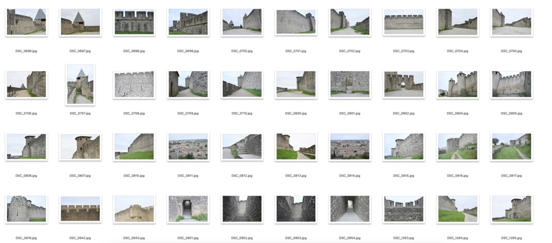The width and height of the screenshot is (552, 243).
Task: Select the DSC_1264.jpg thumbnail
Action: (458, 209)
